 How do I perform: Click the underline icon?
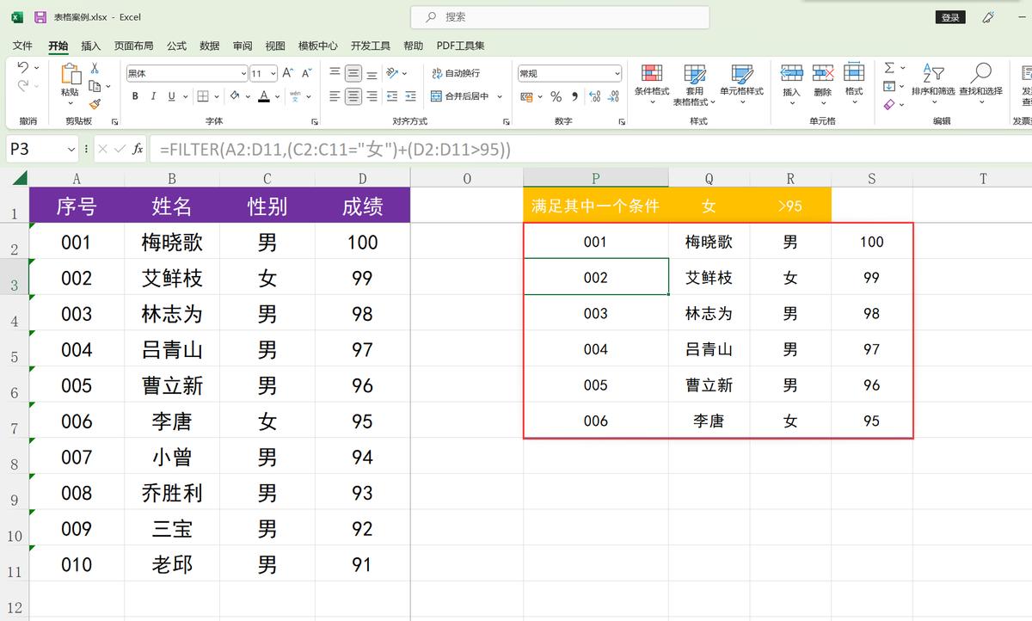click(x=171, y=96)
